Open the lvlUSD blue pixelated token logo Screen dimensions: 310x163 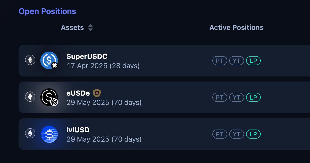[49, 134]
